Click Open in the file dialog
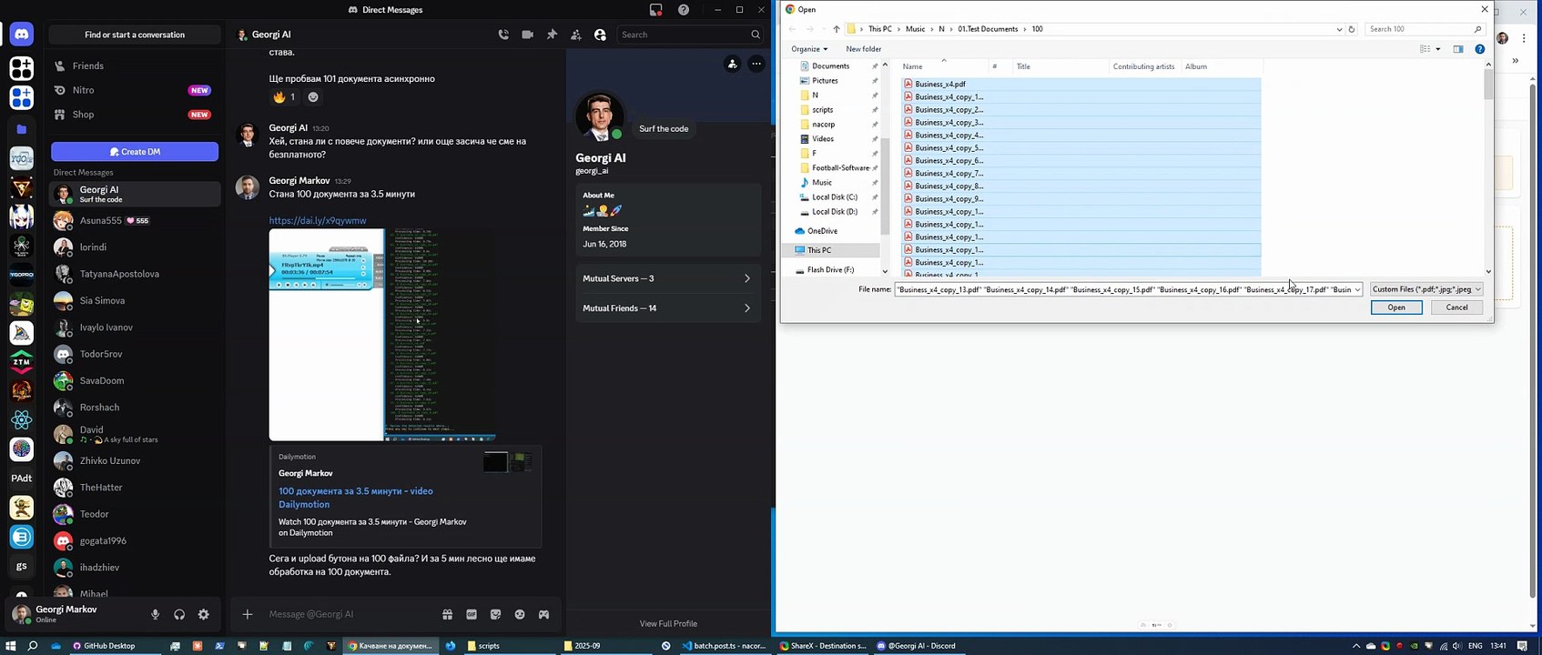This screenshot has width=1542, height=655. [x=1396, y=307]
